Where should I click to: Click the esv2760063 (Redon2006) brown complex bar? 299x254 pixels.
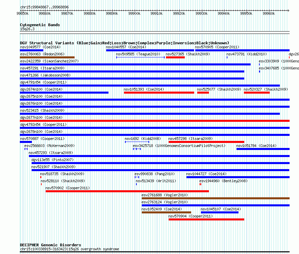[x=47, y=57]
